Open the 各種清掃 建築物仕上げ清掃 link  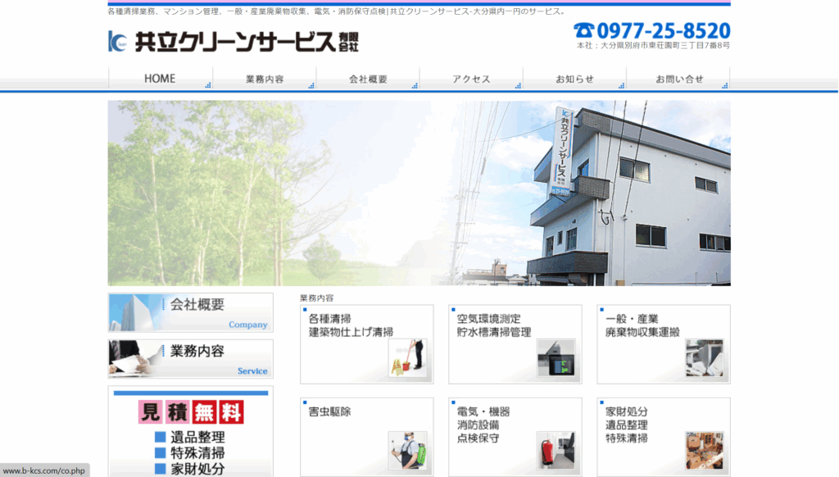tap(351, 325)
